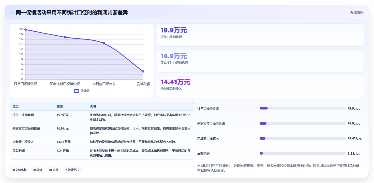Click the 贡献利润 label beside the progress bar
The height and width of the screenshot is (183, 374).
point(203,154)
